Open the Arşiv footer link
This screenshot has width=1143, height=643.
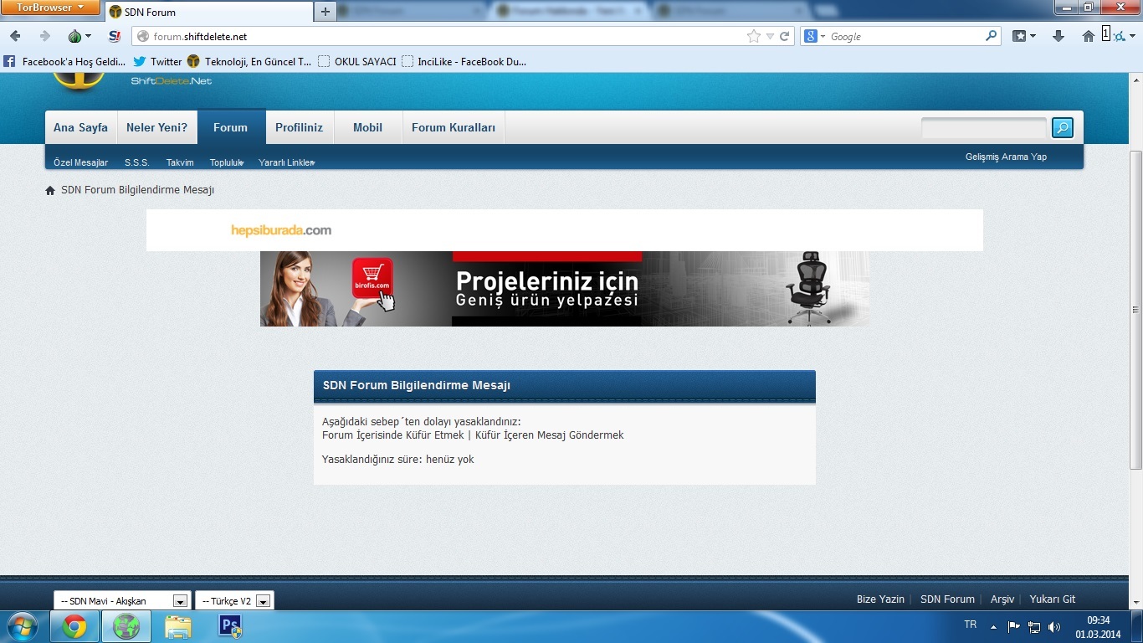pyautogui.click(x=1002, y=599)
